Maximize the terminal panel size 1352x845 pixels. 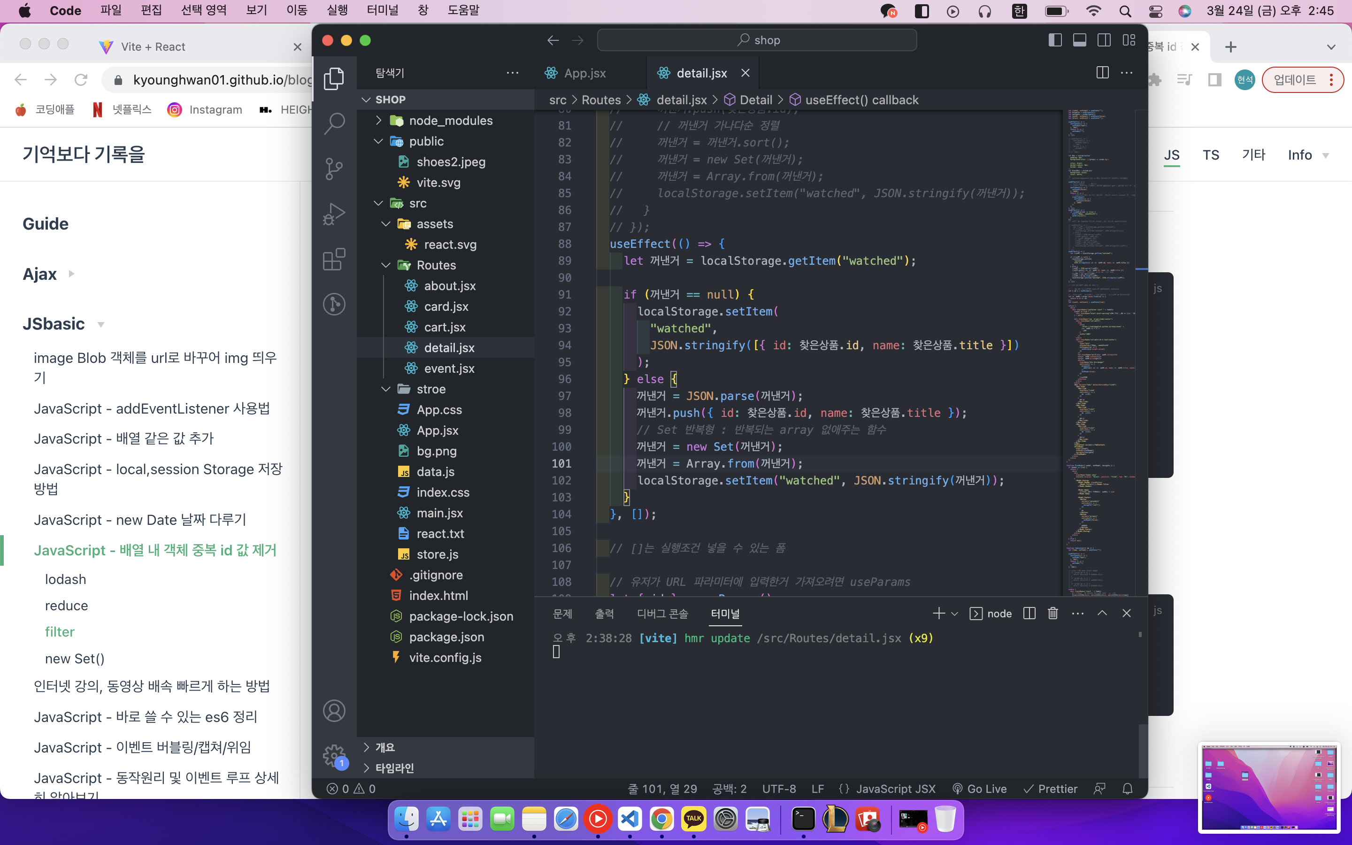[1102, 614]
